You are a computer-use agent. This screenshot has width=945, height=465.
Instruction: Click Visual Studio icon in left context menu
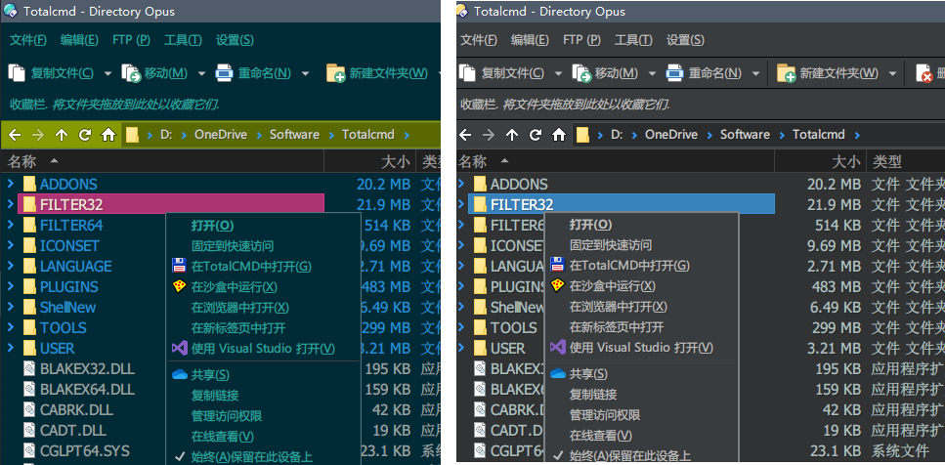tap(179, 348)
